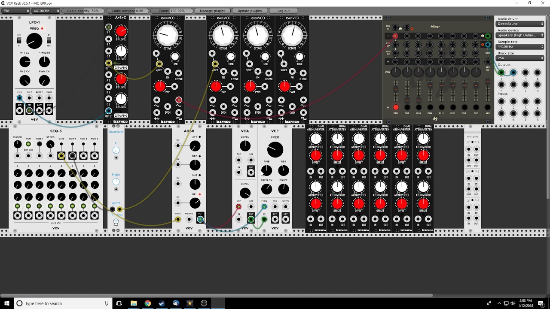Adjust the Cable opacity slider

click(x=83, y=11)
